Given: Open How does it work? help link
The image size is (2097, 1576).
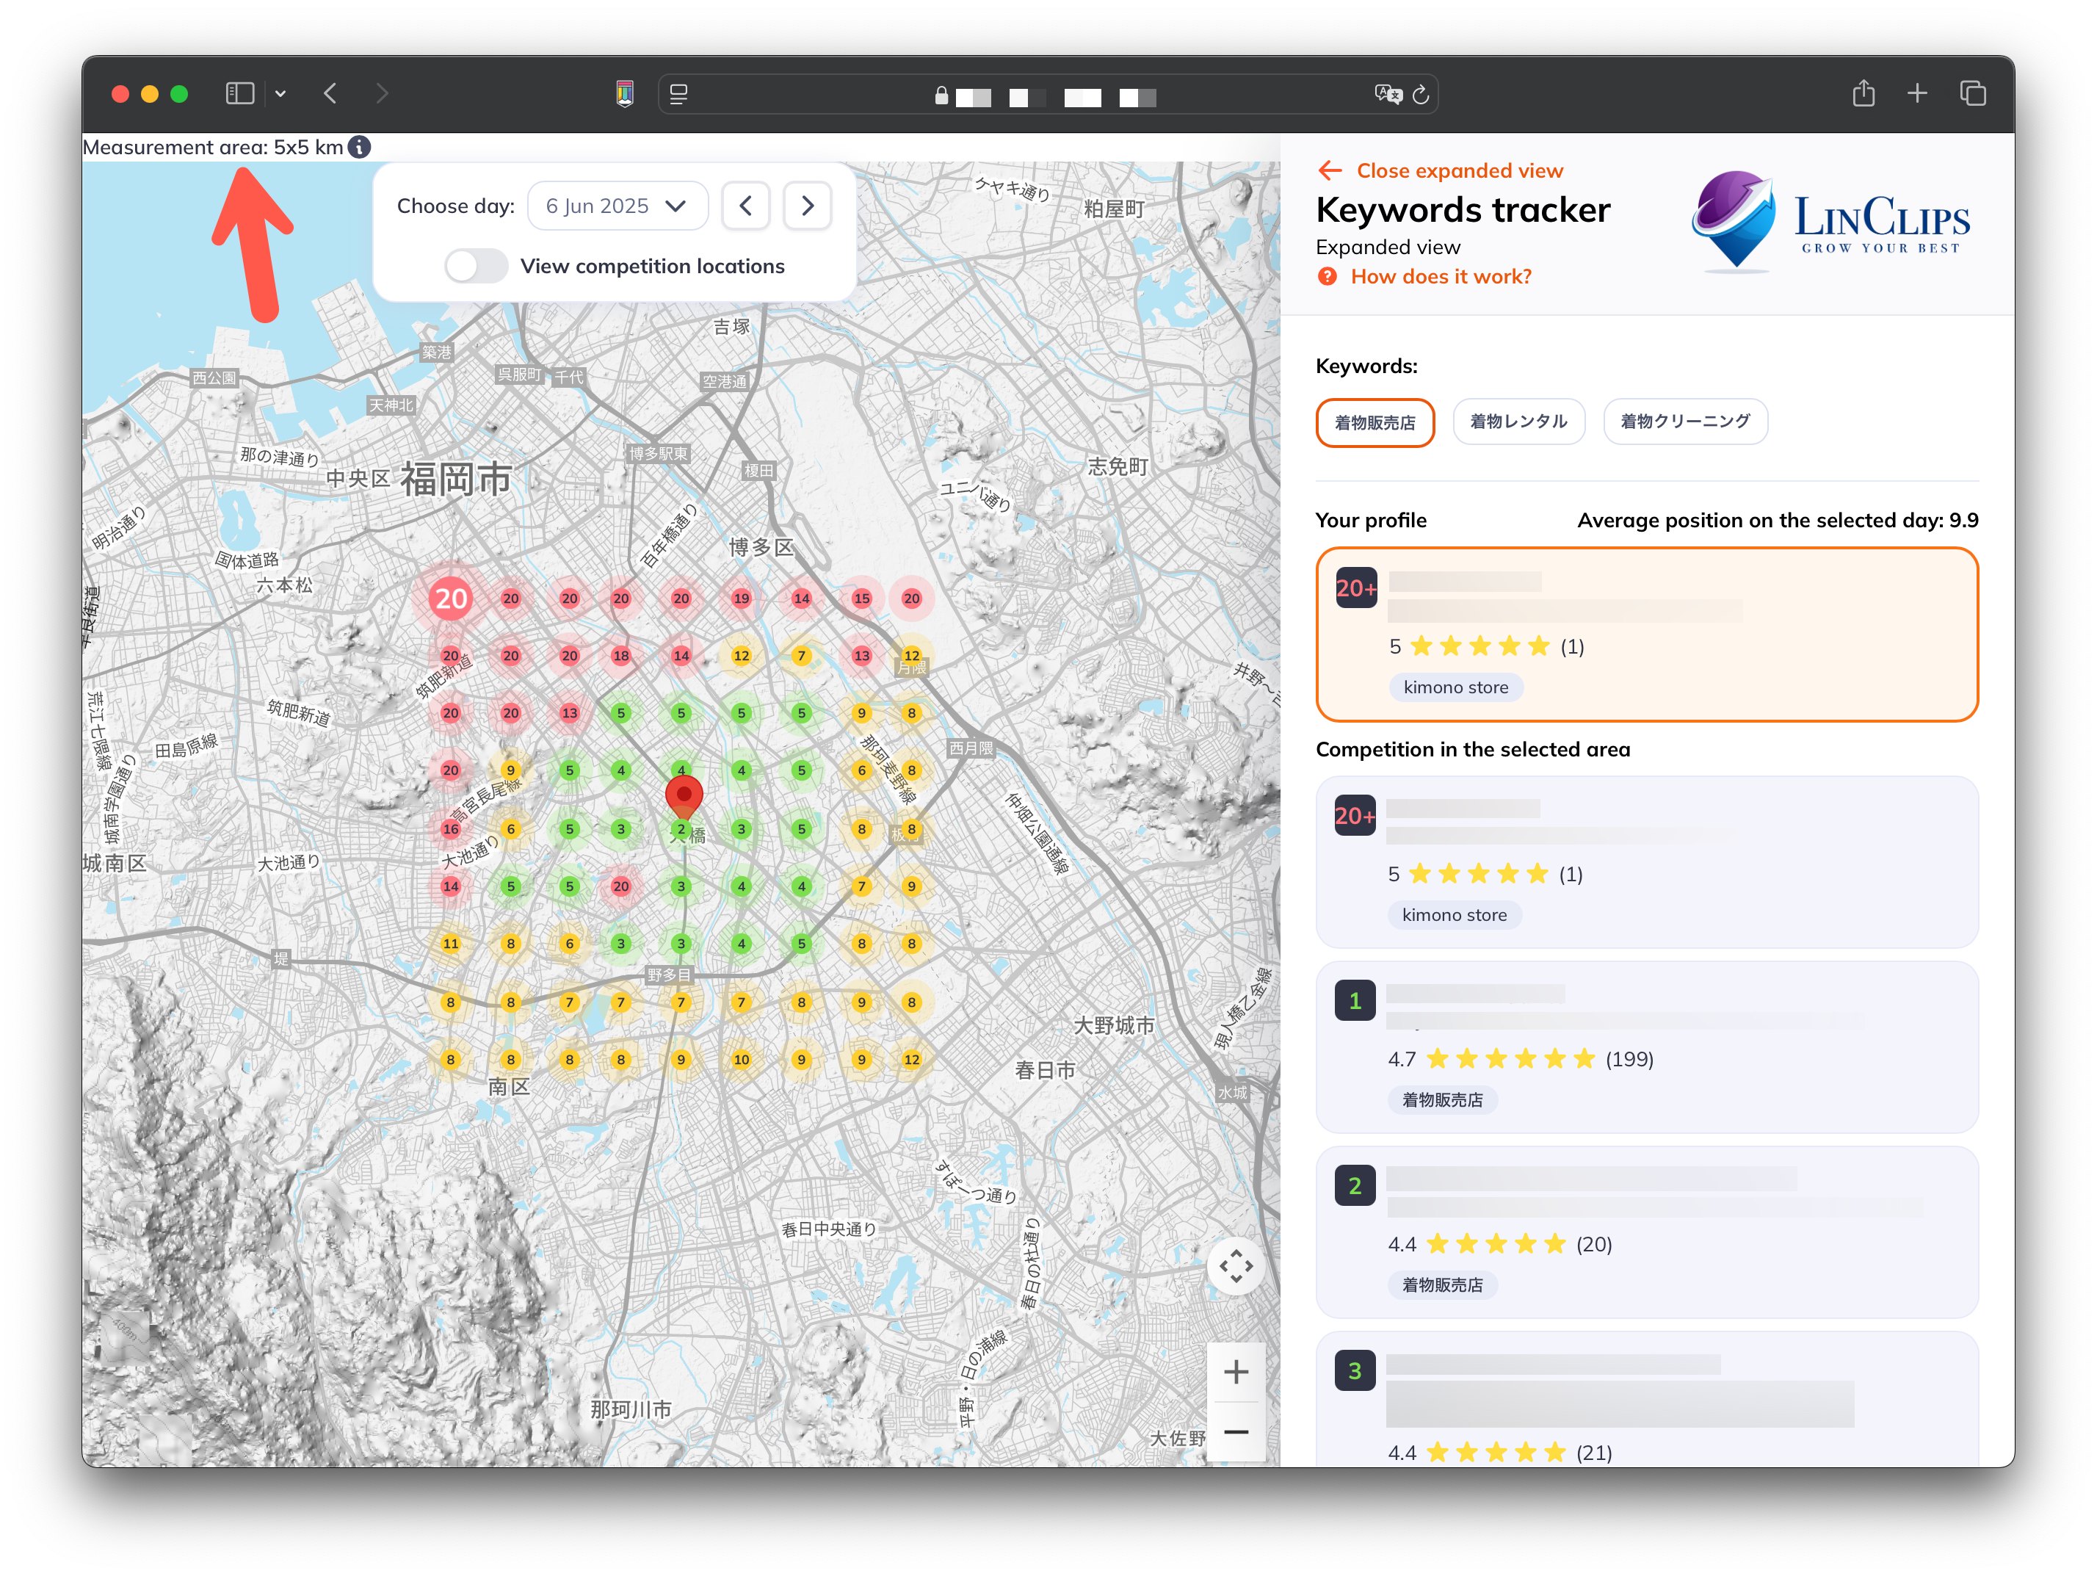Looking at the screenshot, I should click(1441, 277).
